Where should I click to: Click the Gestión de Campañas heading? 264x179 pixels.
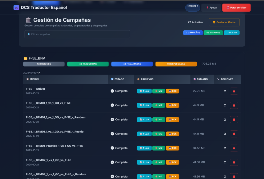point(62,20)
